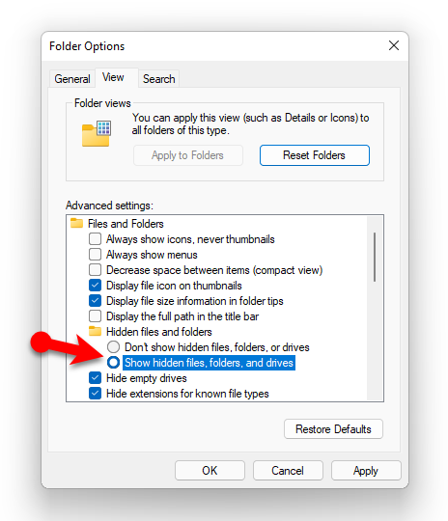The height and width of the screenshot is (521, 448).
Task: Click the Advanced settings scrollbar thumb
Action: tap(375, 258)
